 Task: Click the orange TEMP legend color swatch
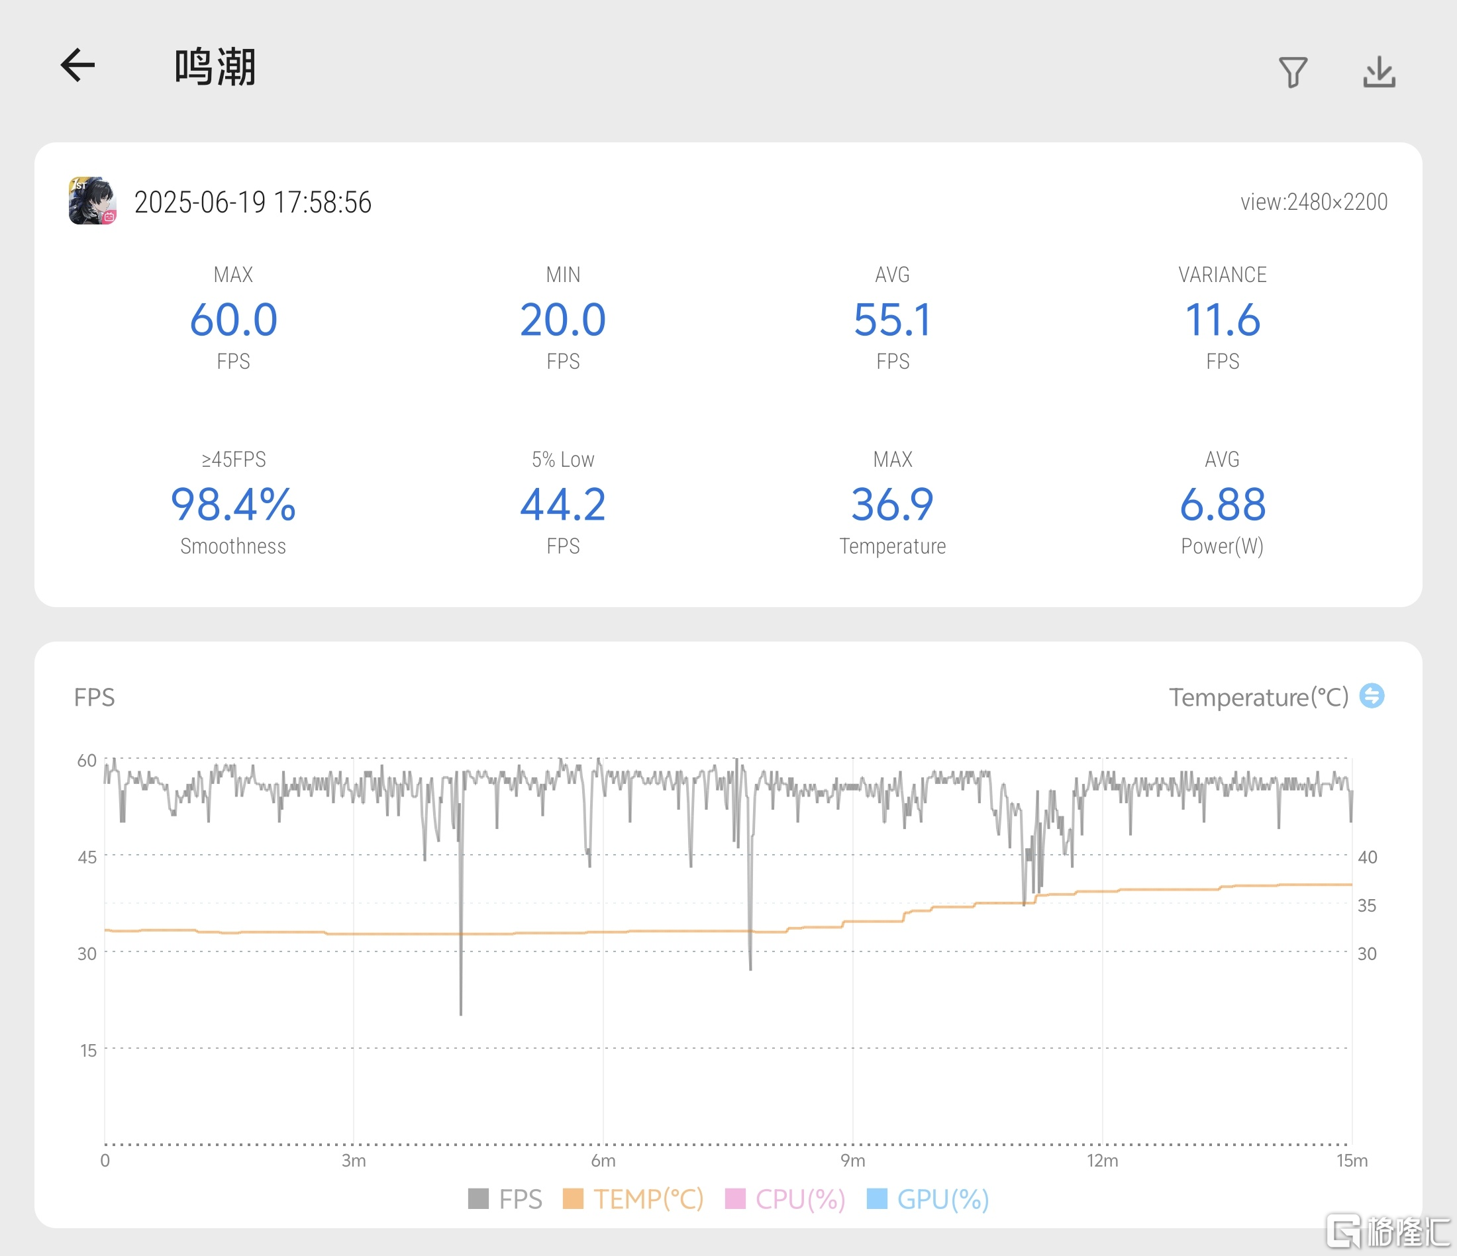tap(573, 1198)
